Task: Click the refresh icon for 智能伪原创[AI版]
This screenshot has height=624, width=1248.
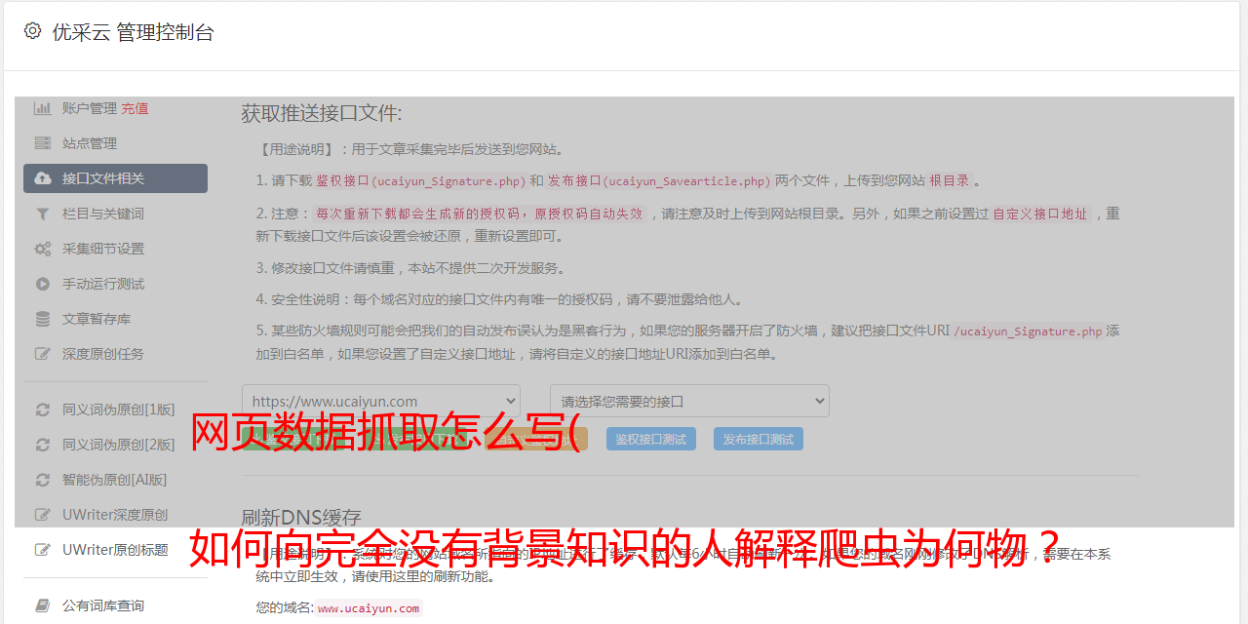Action: pyautogui.click(x=43, y=480)
